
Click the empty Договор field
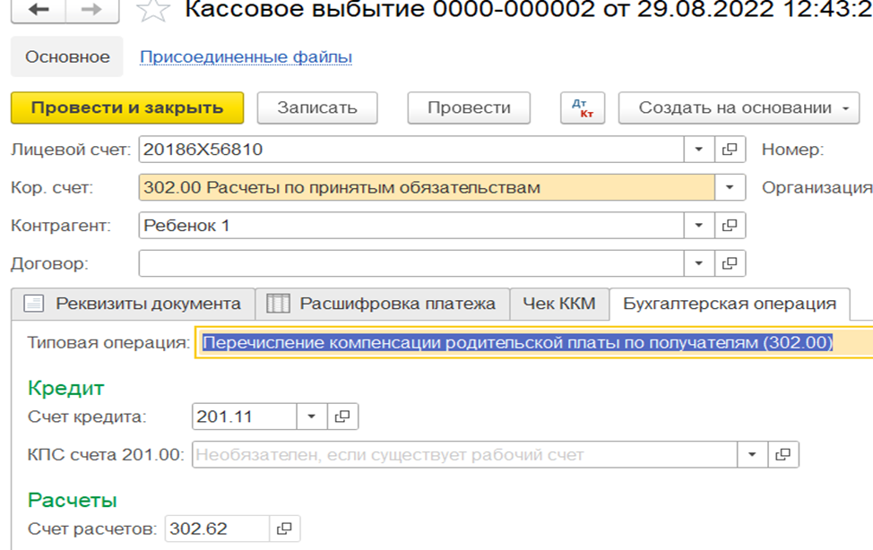411,263
